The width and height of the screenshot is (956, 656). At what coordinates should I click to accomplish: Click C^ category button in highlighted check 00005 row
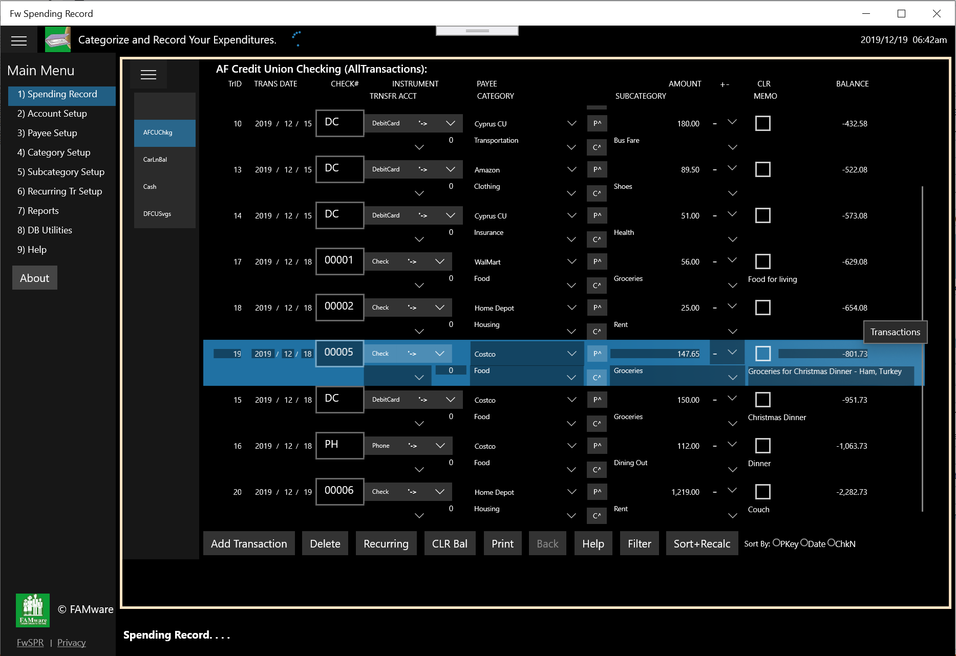[x=597, y=378]
